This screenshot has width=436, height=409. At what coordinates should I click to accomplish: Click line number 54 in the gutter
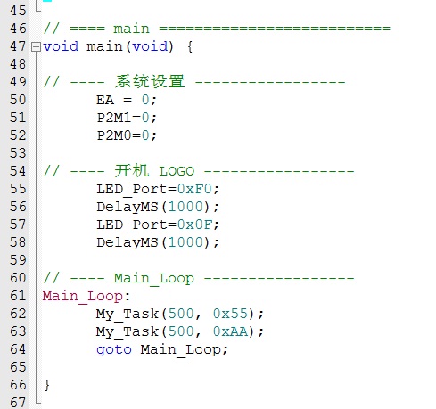[18, 171]
